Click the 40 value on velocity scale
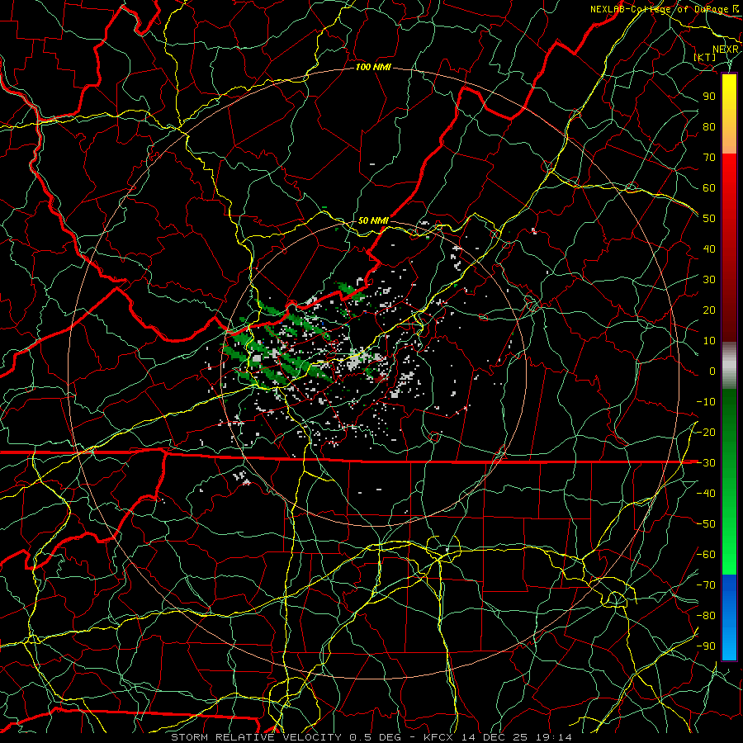 (x=709, y=248)
